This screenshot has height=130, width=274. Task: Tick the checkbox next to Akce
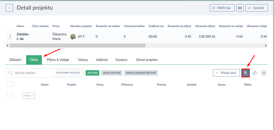tap(10, 95)
